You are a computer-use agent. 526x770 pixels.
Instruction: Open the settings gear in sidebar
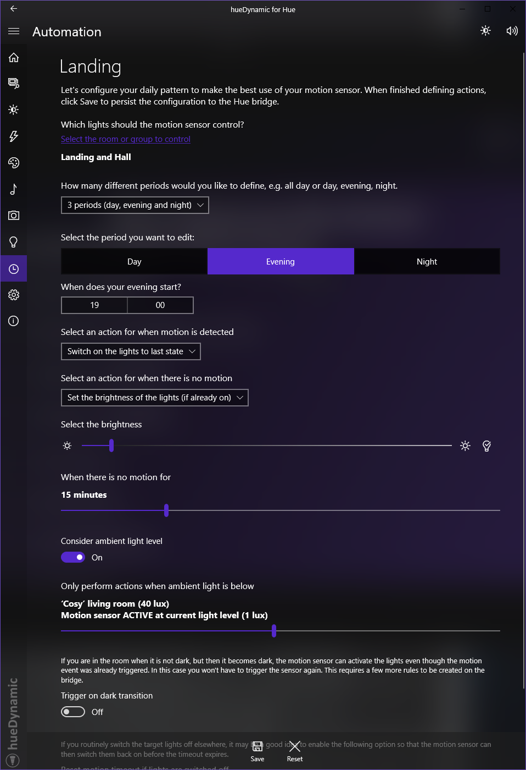click(14, 295)
